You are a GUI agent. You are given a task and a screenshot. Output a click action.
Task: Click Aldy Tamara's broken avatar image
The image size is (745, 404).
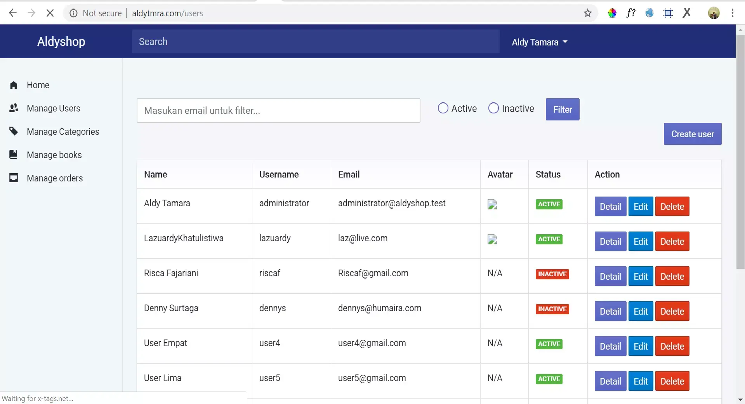pos(492,204)
